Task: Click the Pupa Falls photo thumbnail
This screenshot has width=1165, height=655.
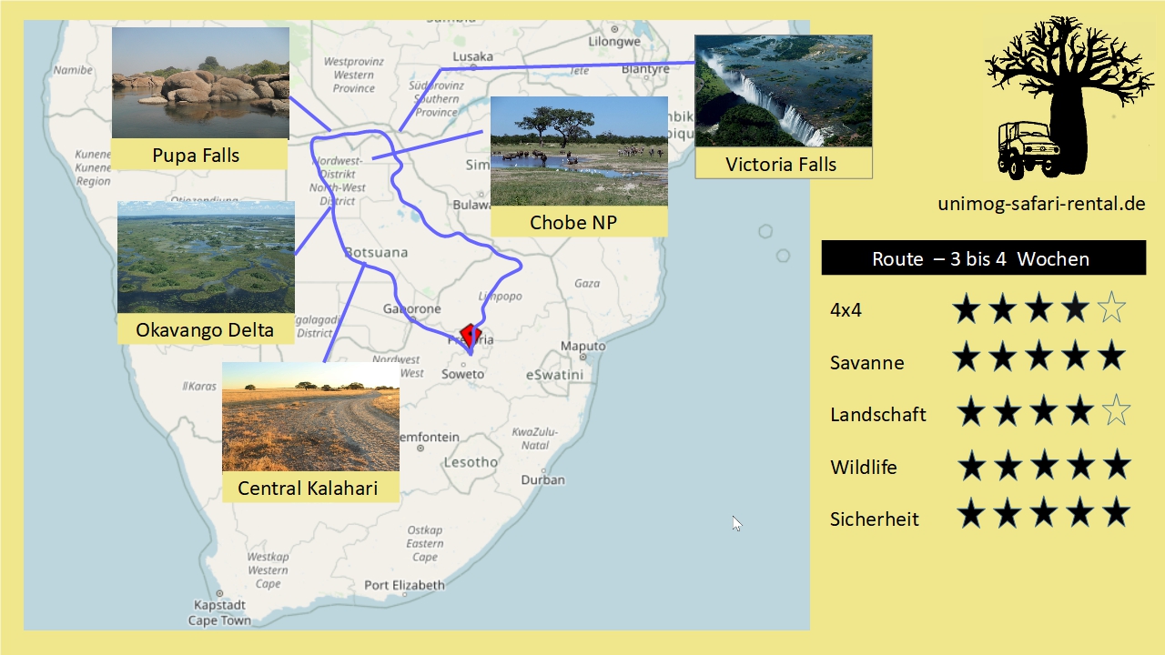Action: pos(200,83)
